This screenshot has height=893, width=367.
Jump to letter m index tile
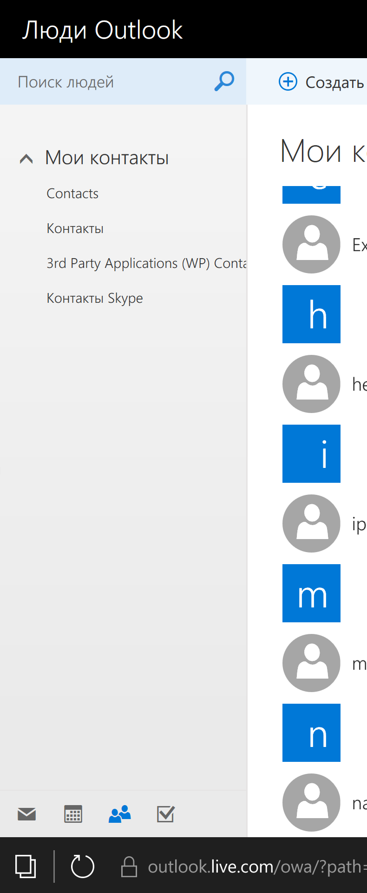[311, 593]
